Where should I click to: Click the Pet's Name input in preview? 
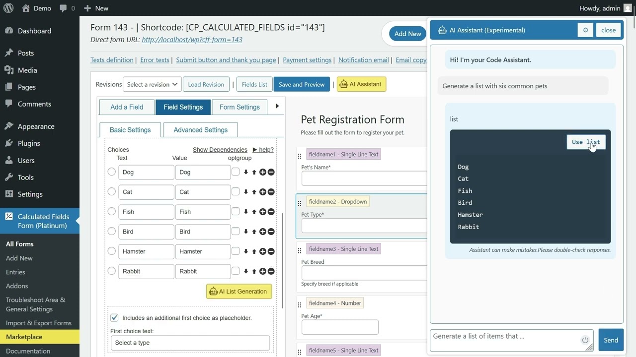364,178
